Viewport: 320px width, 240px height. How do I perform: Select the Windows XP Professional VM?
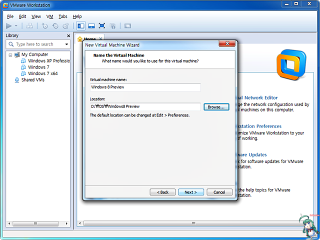tap(49, 61)
